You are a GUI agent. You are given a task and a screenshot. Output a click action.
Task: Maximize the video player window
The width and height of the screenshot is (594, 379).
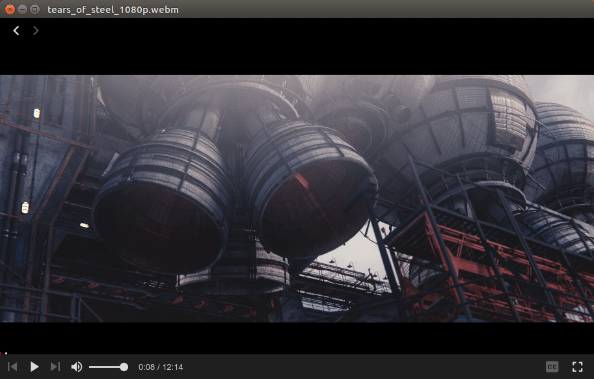pyautogui.click(x=34, y=9)
